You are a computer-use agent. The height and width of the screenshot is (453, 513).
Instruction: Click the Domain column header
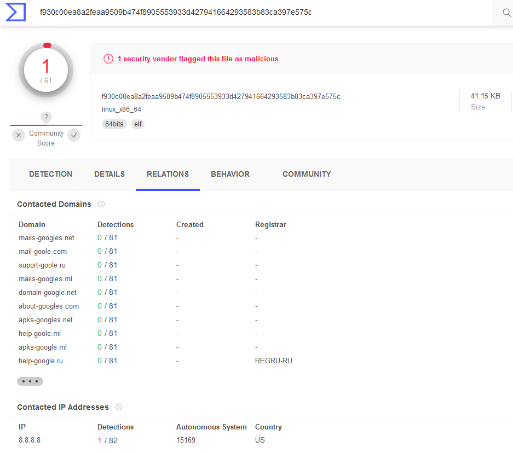[x=32, y=224]
